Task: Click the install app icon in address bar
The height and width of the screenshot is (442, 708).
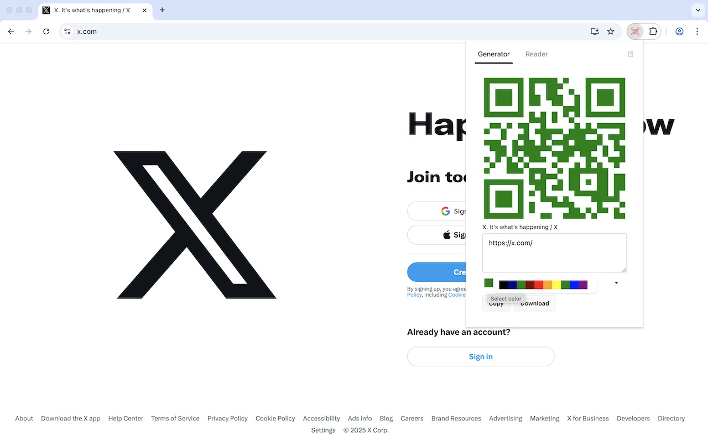Action: click(x=595, y=31)
